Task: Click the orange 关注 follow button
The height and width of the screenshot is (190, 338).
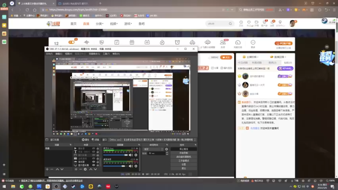Action: [x=226, y=57]
